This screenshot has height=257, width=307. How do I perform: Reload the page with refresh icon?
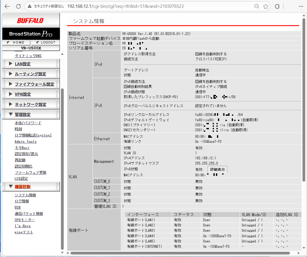(x=18, y=7)
